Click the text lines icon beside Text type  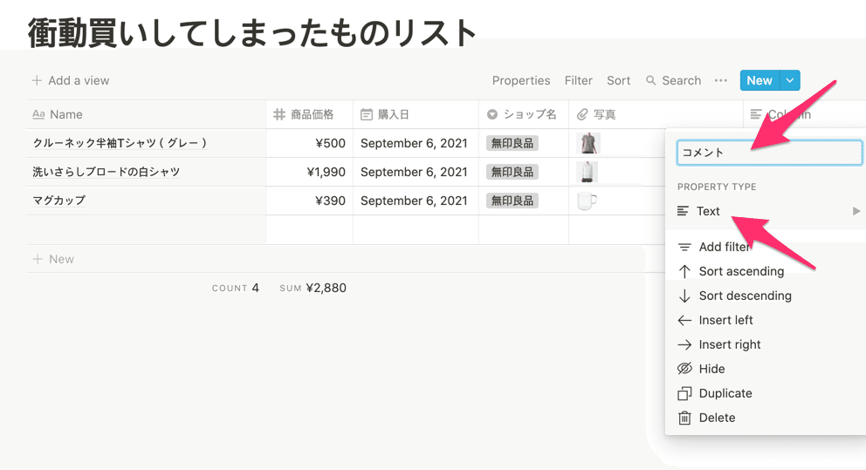pos(684,211)
